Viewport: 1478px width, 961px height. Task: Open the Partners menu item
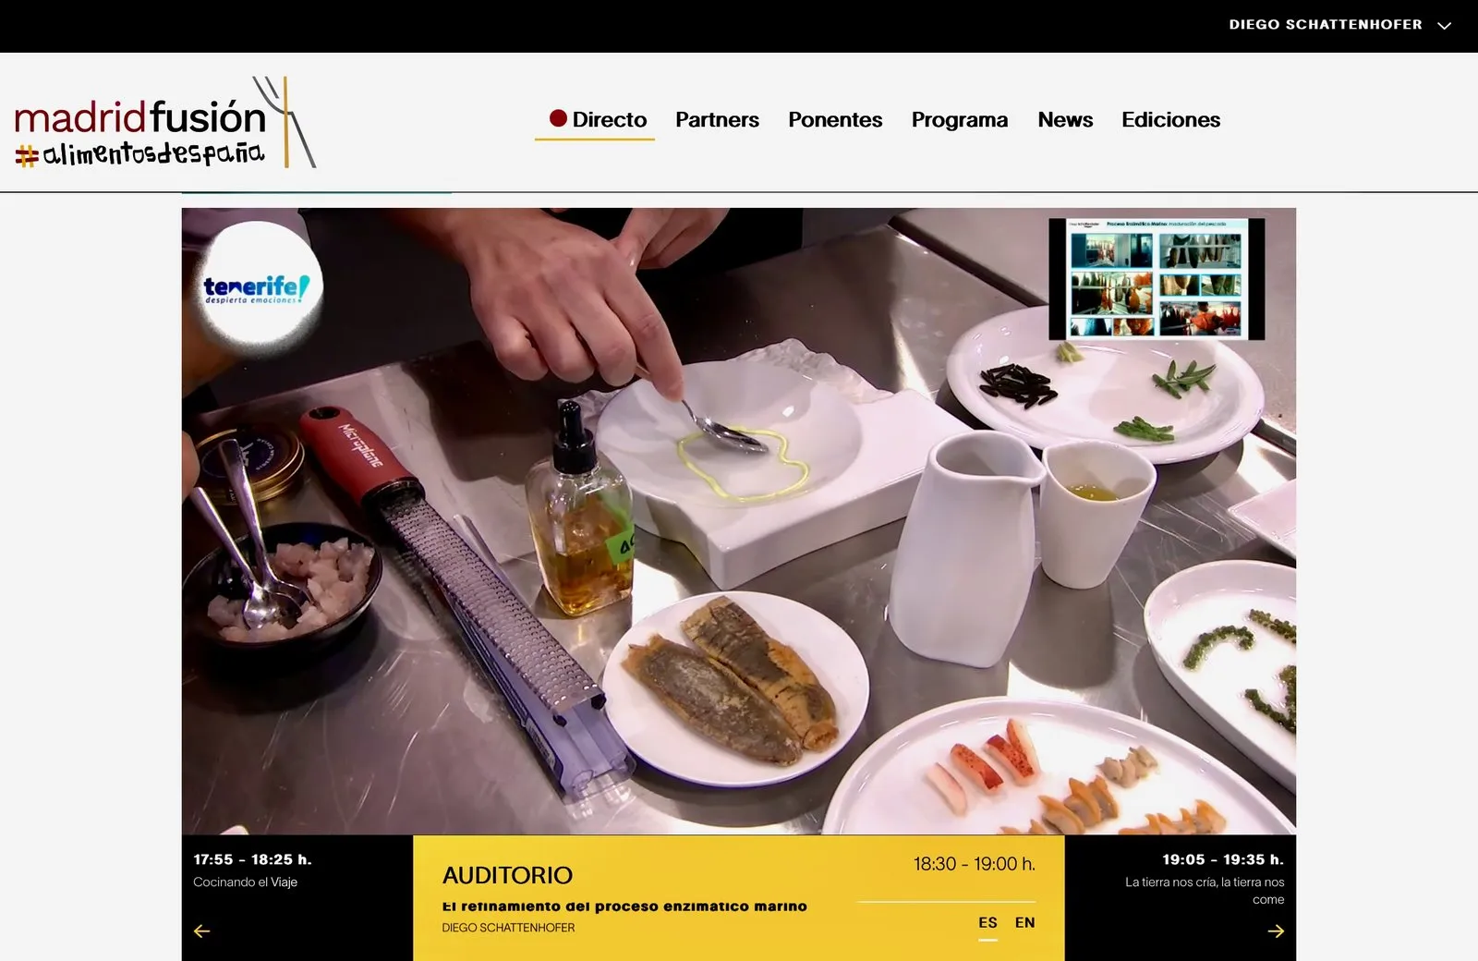point(717,120)
